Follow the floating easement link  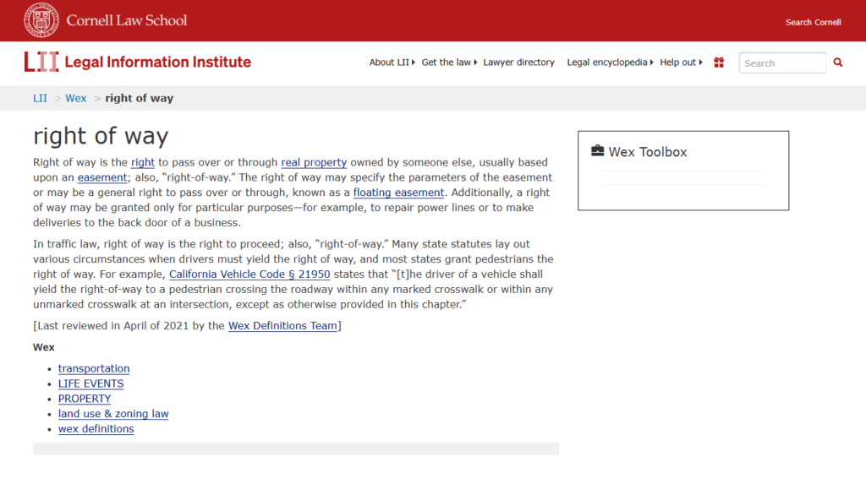click(x=398, y=193)
